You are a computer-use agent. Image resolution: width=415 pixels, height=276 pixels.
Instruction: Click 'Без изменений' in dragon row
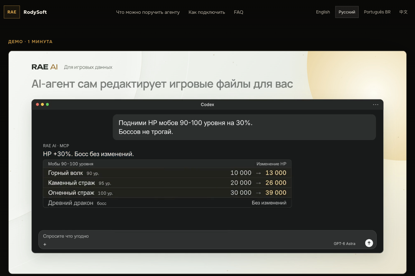click(269, 203)
